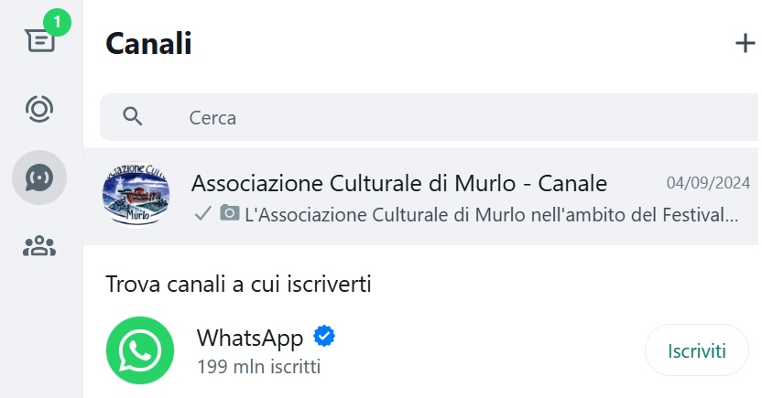Click the magnifier icon in the search bar
Image resolution: width=762 pixels, height=398 pixels.
pyautogui.click(x=132, y=117)
